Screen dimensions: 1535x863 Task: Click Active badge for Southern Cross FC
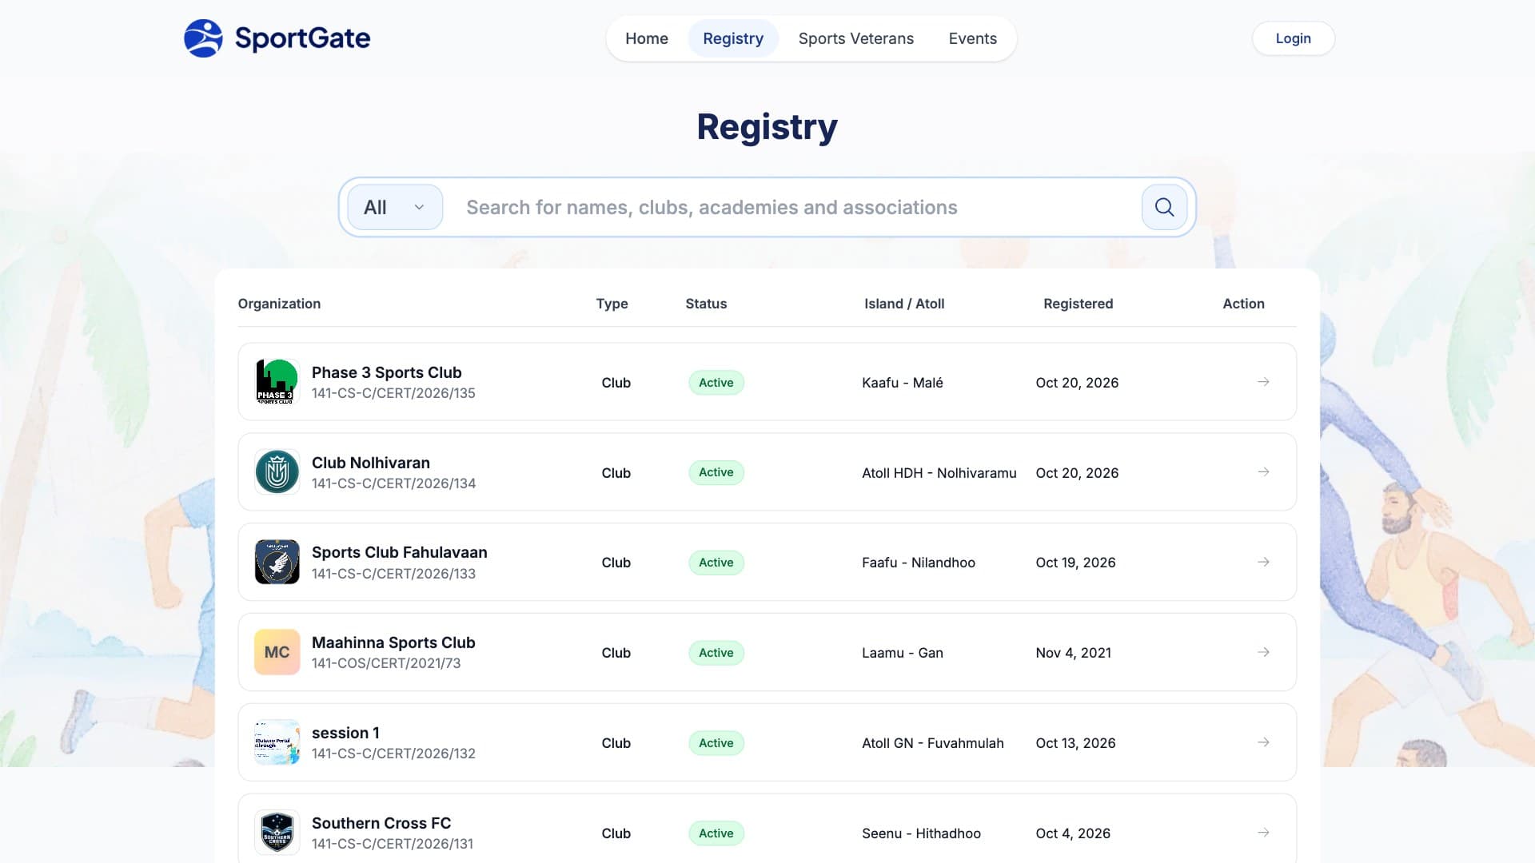(x=716, y=833)
